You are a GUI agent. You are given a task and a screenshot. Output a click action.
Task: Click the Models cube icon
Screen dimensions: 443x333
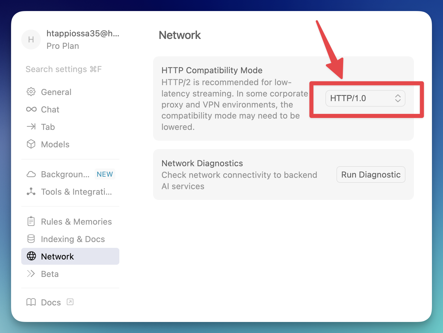pos(31,144)
